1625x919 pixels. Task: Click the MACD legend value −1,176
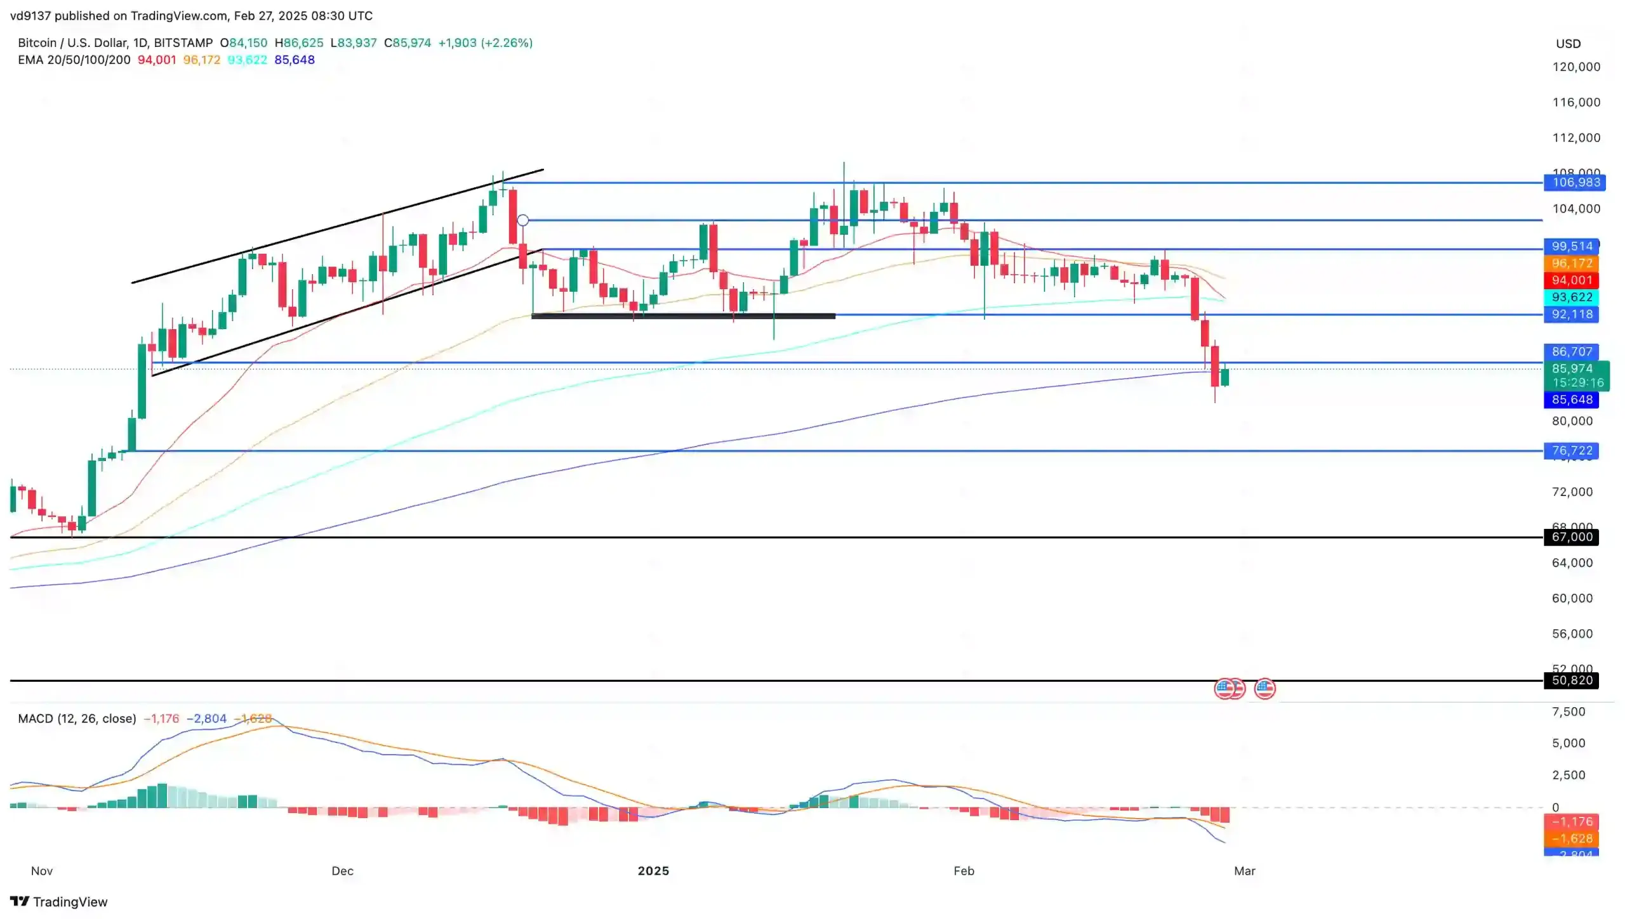coord(161,719)
